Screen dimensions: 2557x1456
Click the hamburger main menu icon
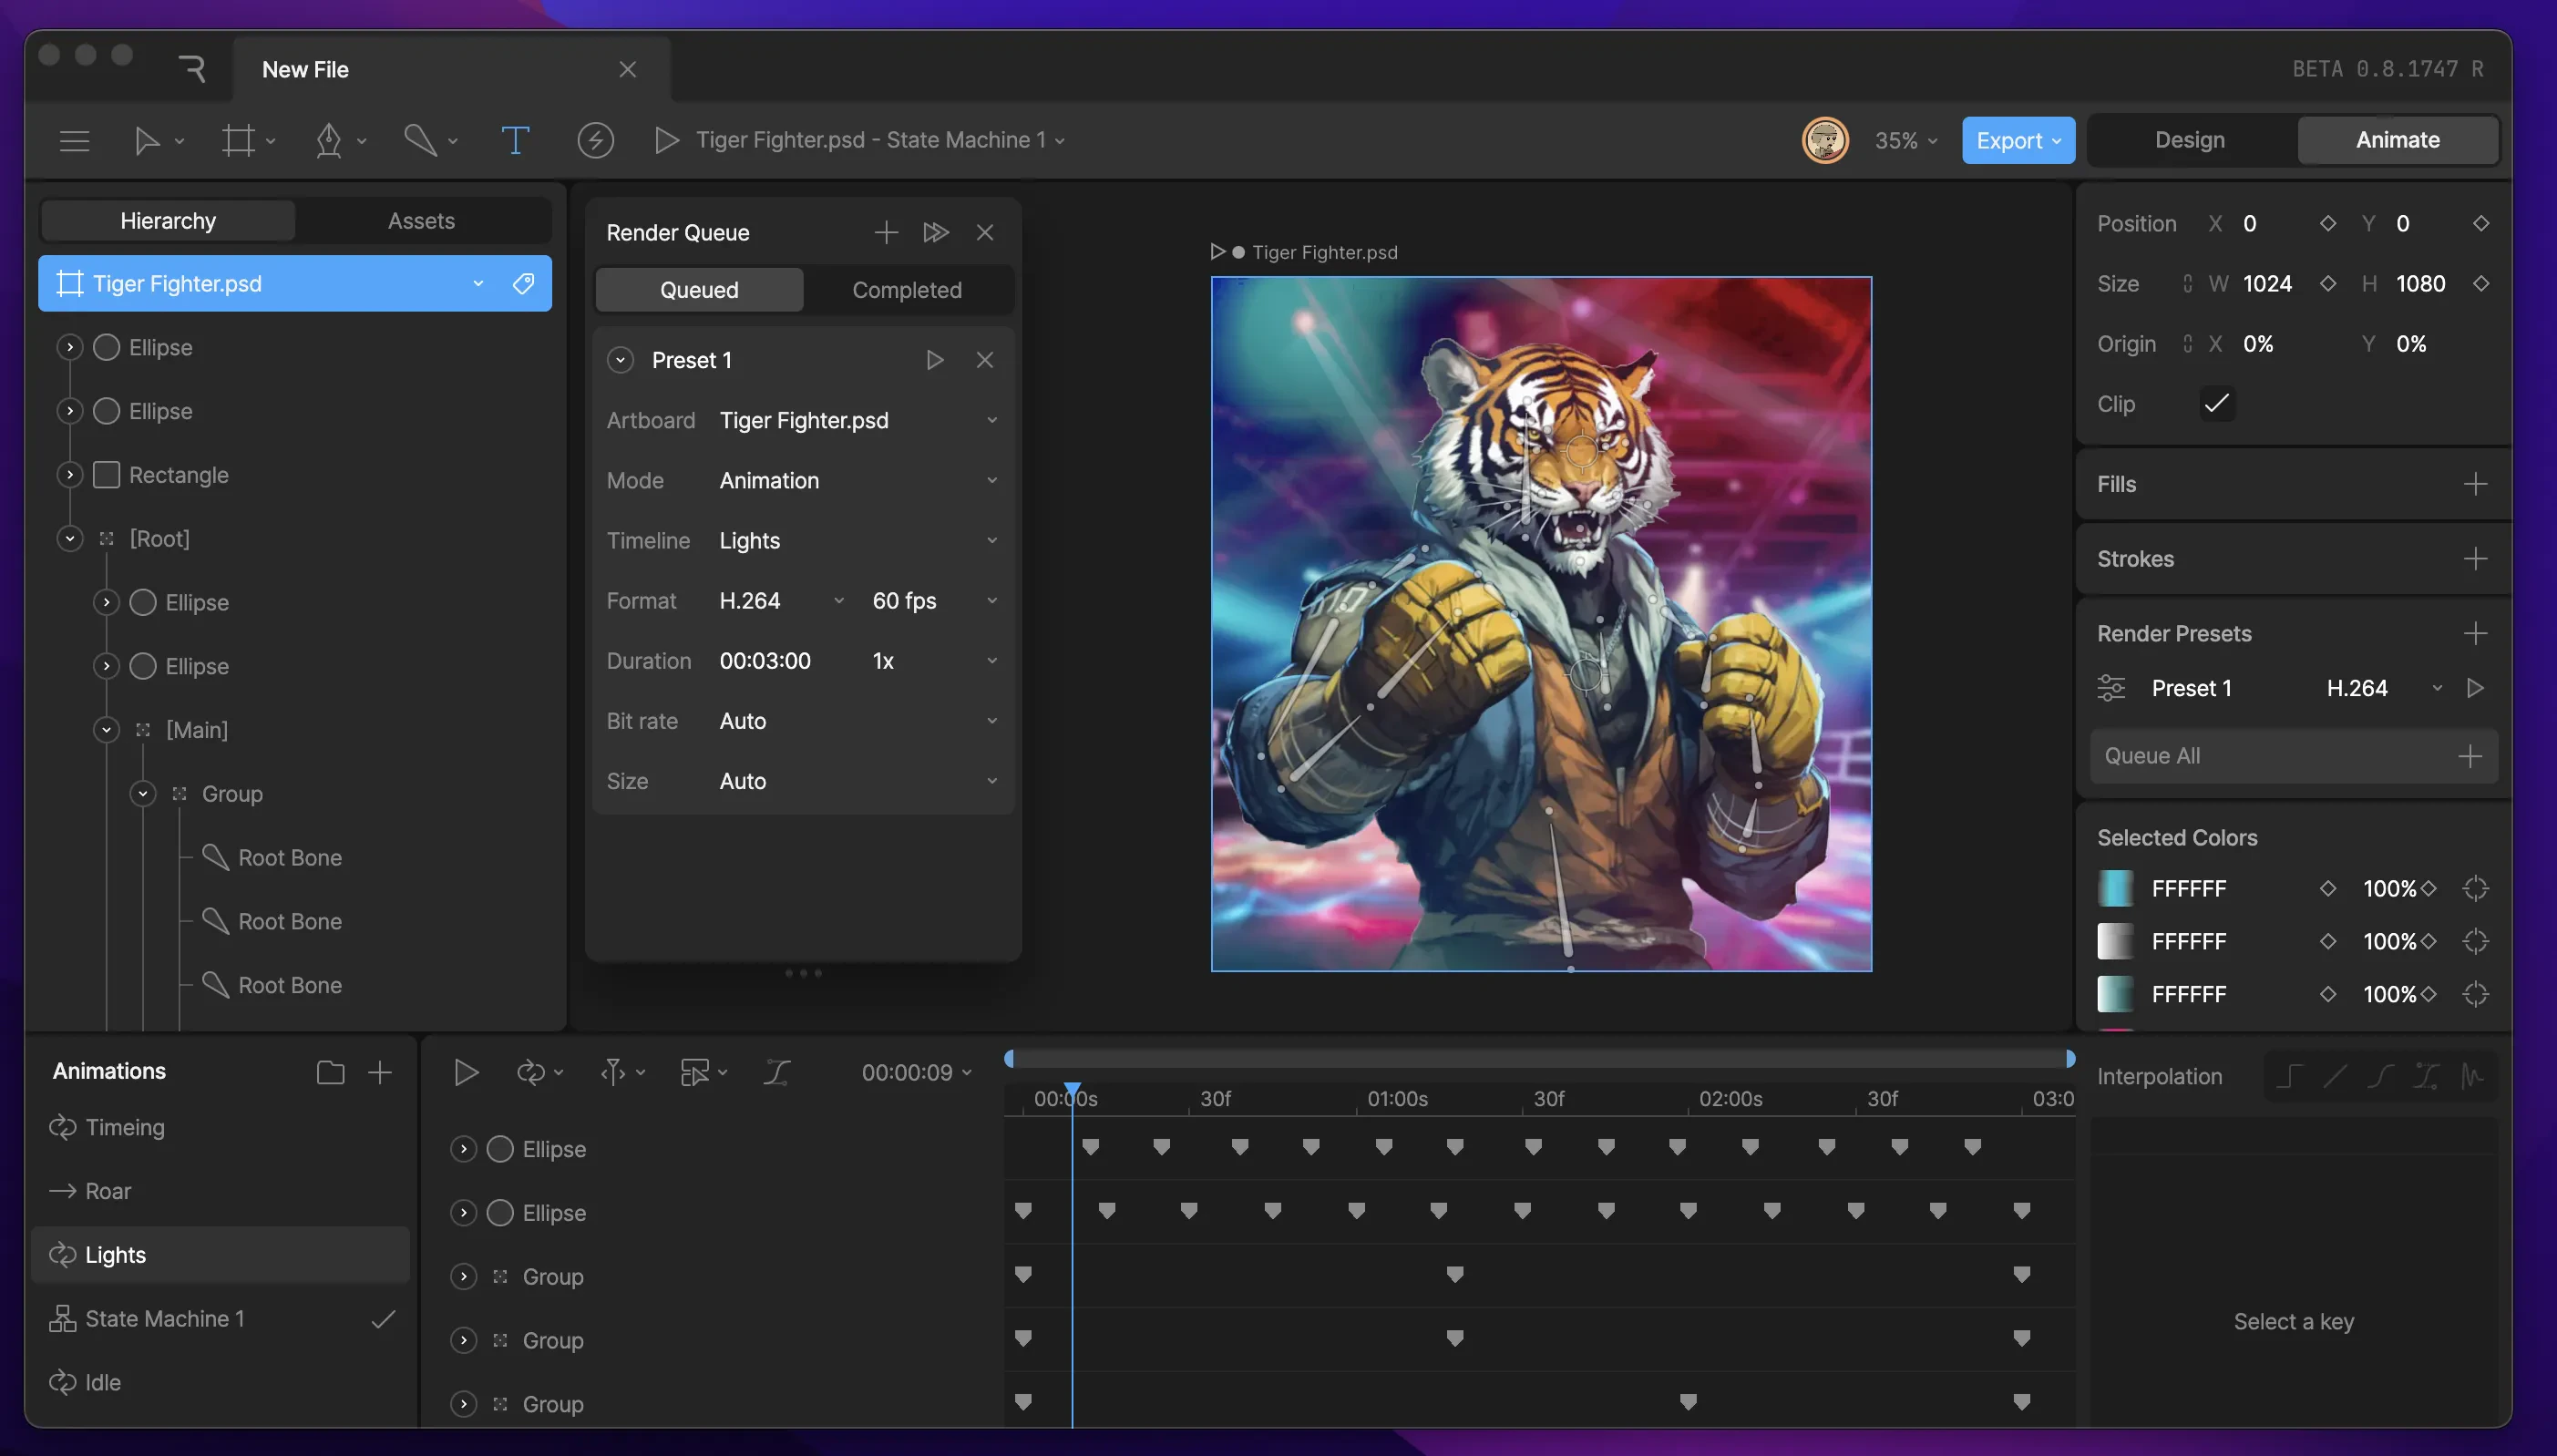coord(75,140)
